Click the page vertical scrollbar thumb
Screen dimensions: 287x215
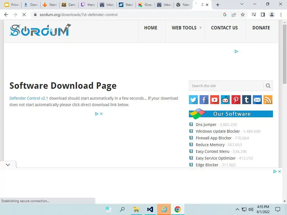pos(285,54)
